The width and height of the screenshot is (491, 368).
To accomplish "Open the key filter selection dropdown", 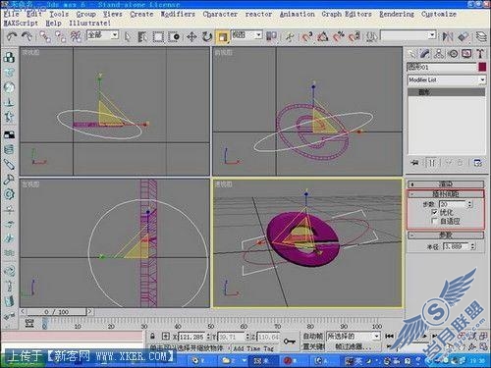I will pyautogui.click(x=354, y=337).
